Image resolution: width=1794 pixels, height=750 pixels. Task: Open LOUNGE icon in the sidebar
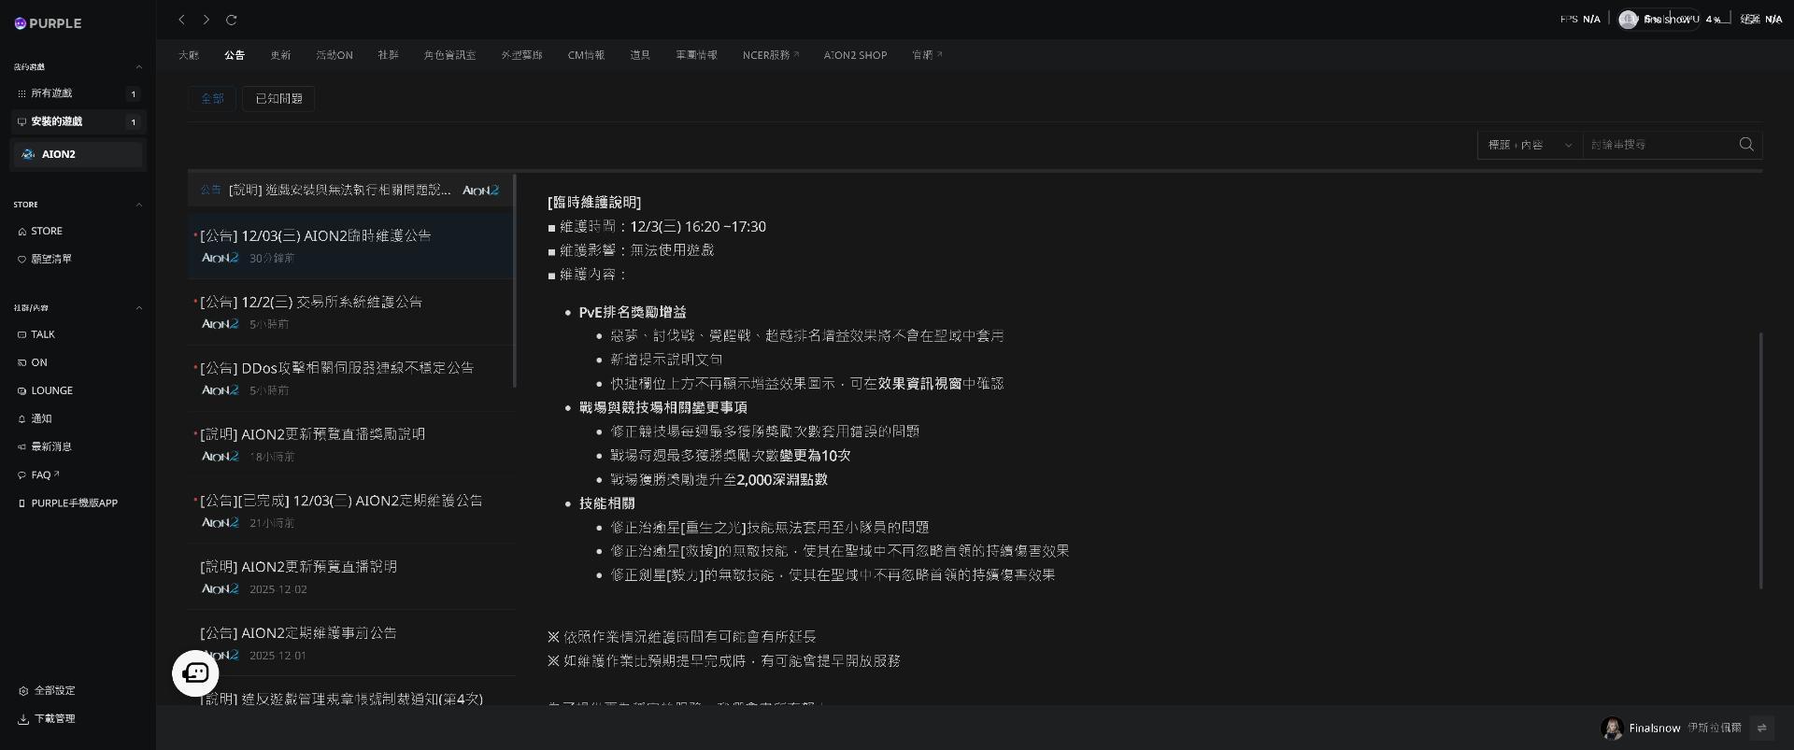[x=45, y=390]
